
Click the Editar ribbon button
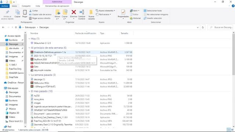[x=134, y=15]
